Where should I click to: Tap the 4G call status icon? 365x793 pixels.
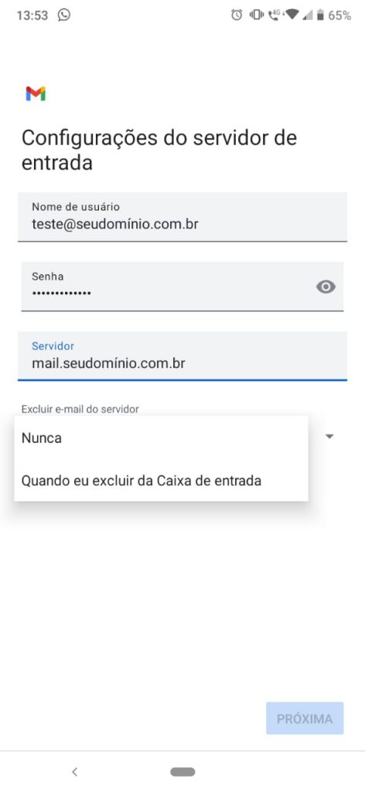[275, 15]
